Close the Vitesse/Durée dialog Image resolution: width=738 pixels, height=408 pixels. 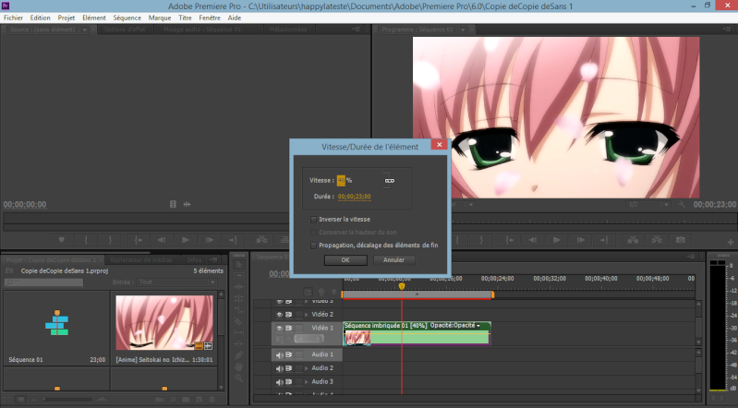pos(439,145)
